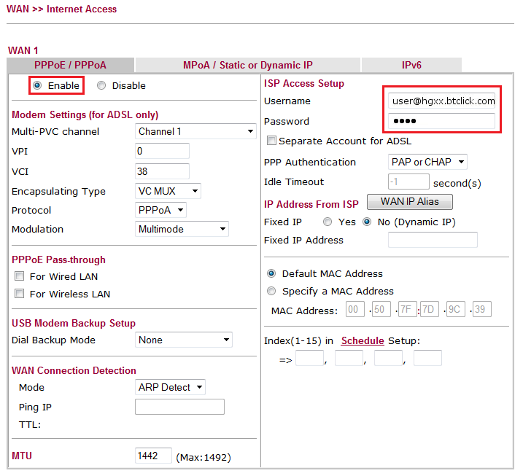The width and height of the screenshot is (523, 476).
Task: Select the Enable radio button
Action: tap(37, 86)
